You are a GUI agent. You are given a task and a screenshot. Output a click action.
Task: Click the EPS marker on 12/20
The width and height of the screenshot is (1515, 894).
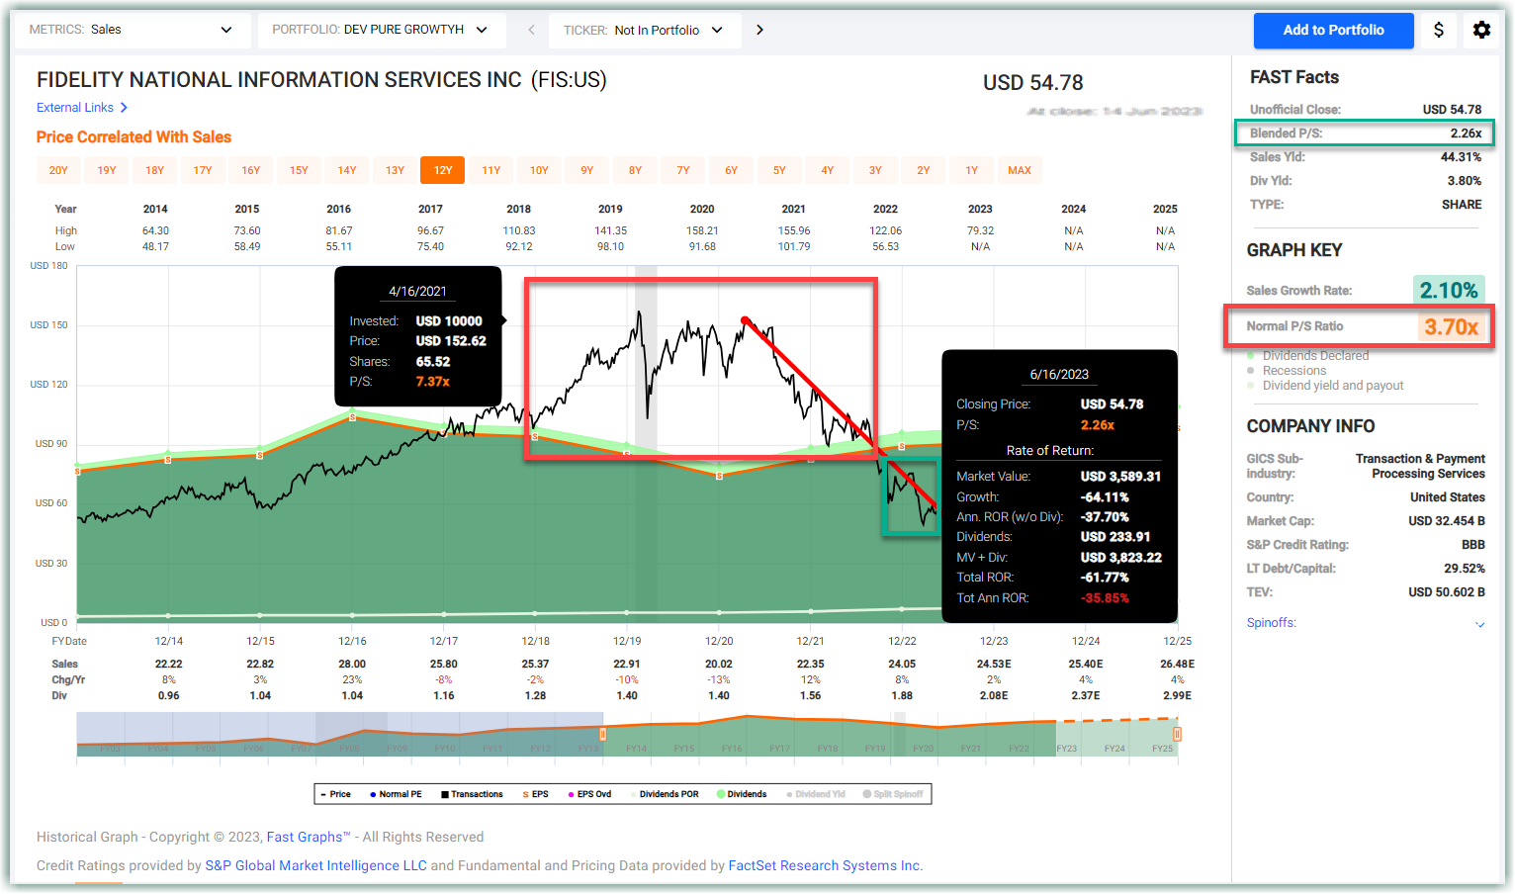(719, 476)
